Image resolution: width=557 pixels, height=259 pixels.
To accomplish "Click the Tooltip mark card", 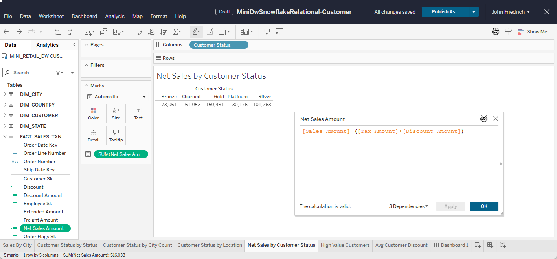I will pos(116,136).
